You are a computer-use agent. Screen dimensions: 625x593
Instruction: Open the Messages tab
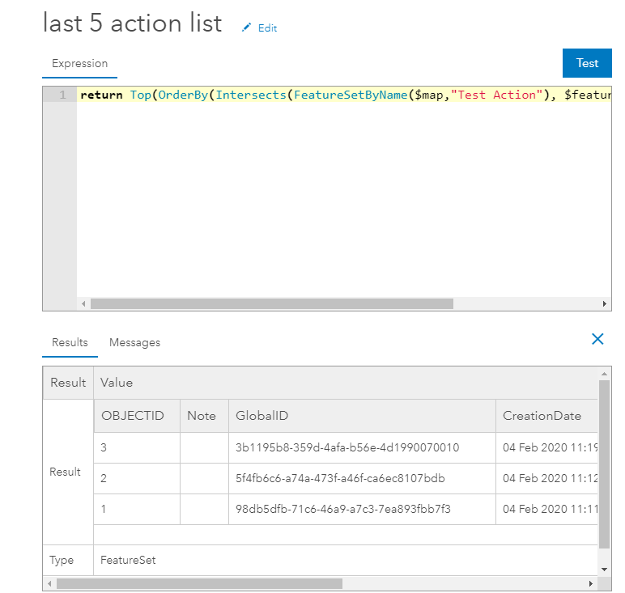click(134, 342)
